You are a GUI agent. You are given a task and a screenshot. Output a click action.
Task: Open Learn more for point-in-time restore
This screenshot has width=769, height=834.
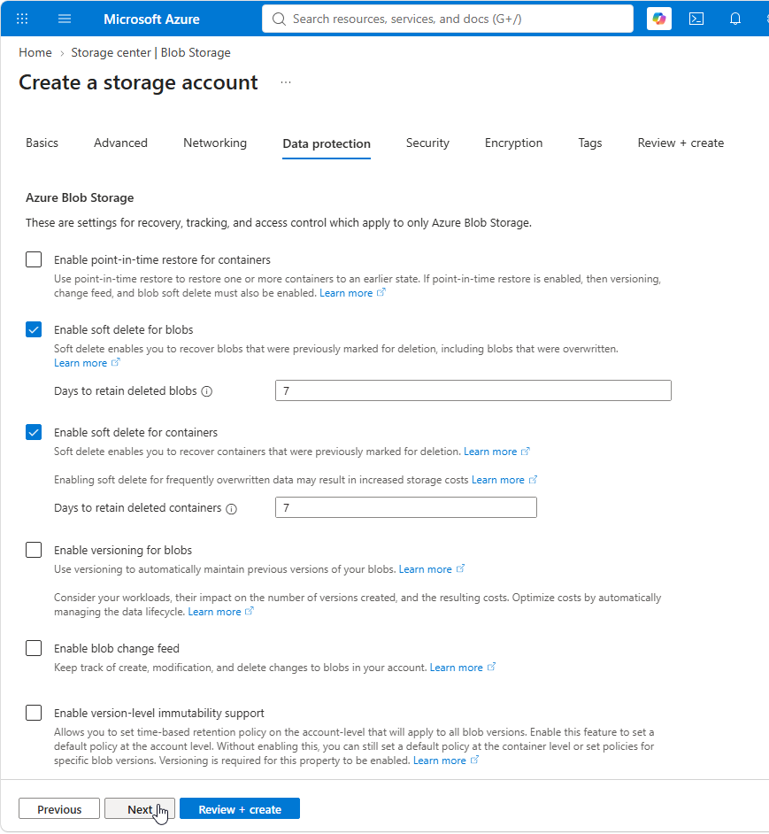pyautogui.click(x=346, y=293)
